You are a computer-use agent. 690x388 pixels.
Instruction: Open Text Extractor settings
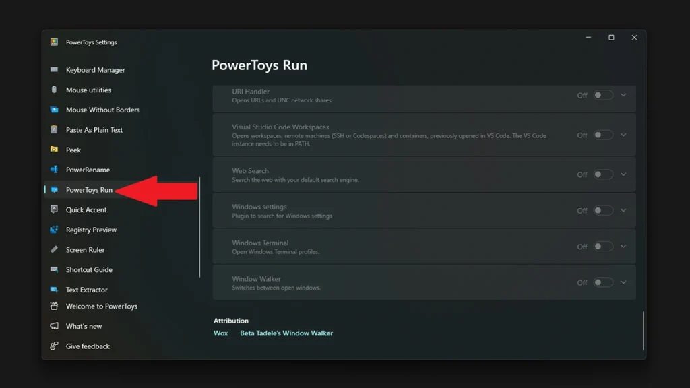(x=87, y=290)
